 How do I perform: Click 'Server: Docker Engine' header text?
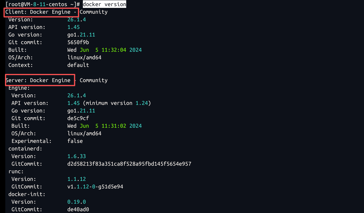pos(38,80)
